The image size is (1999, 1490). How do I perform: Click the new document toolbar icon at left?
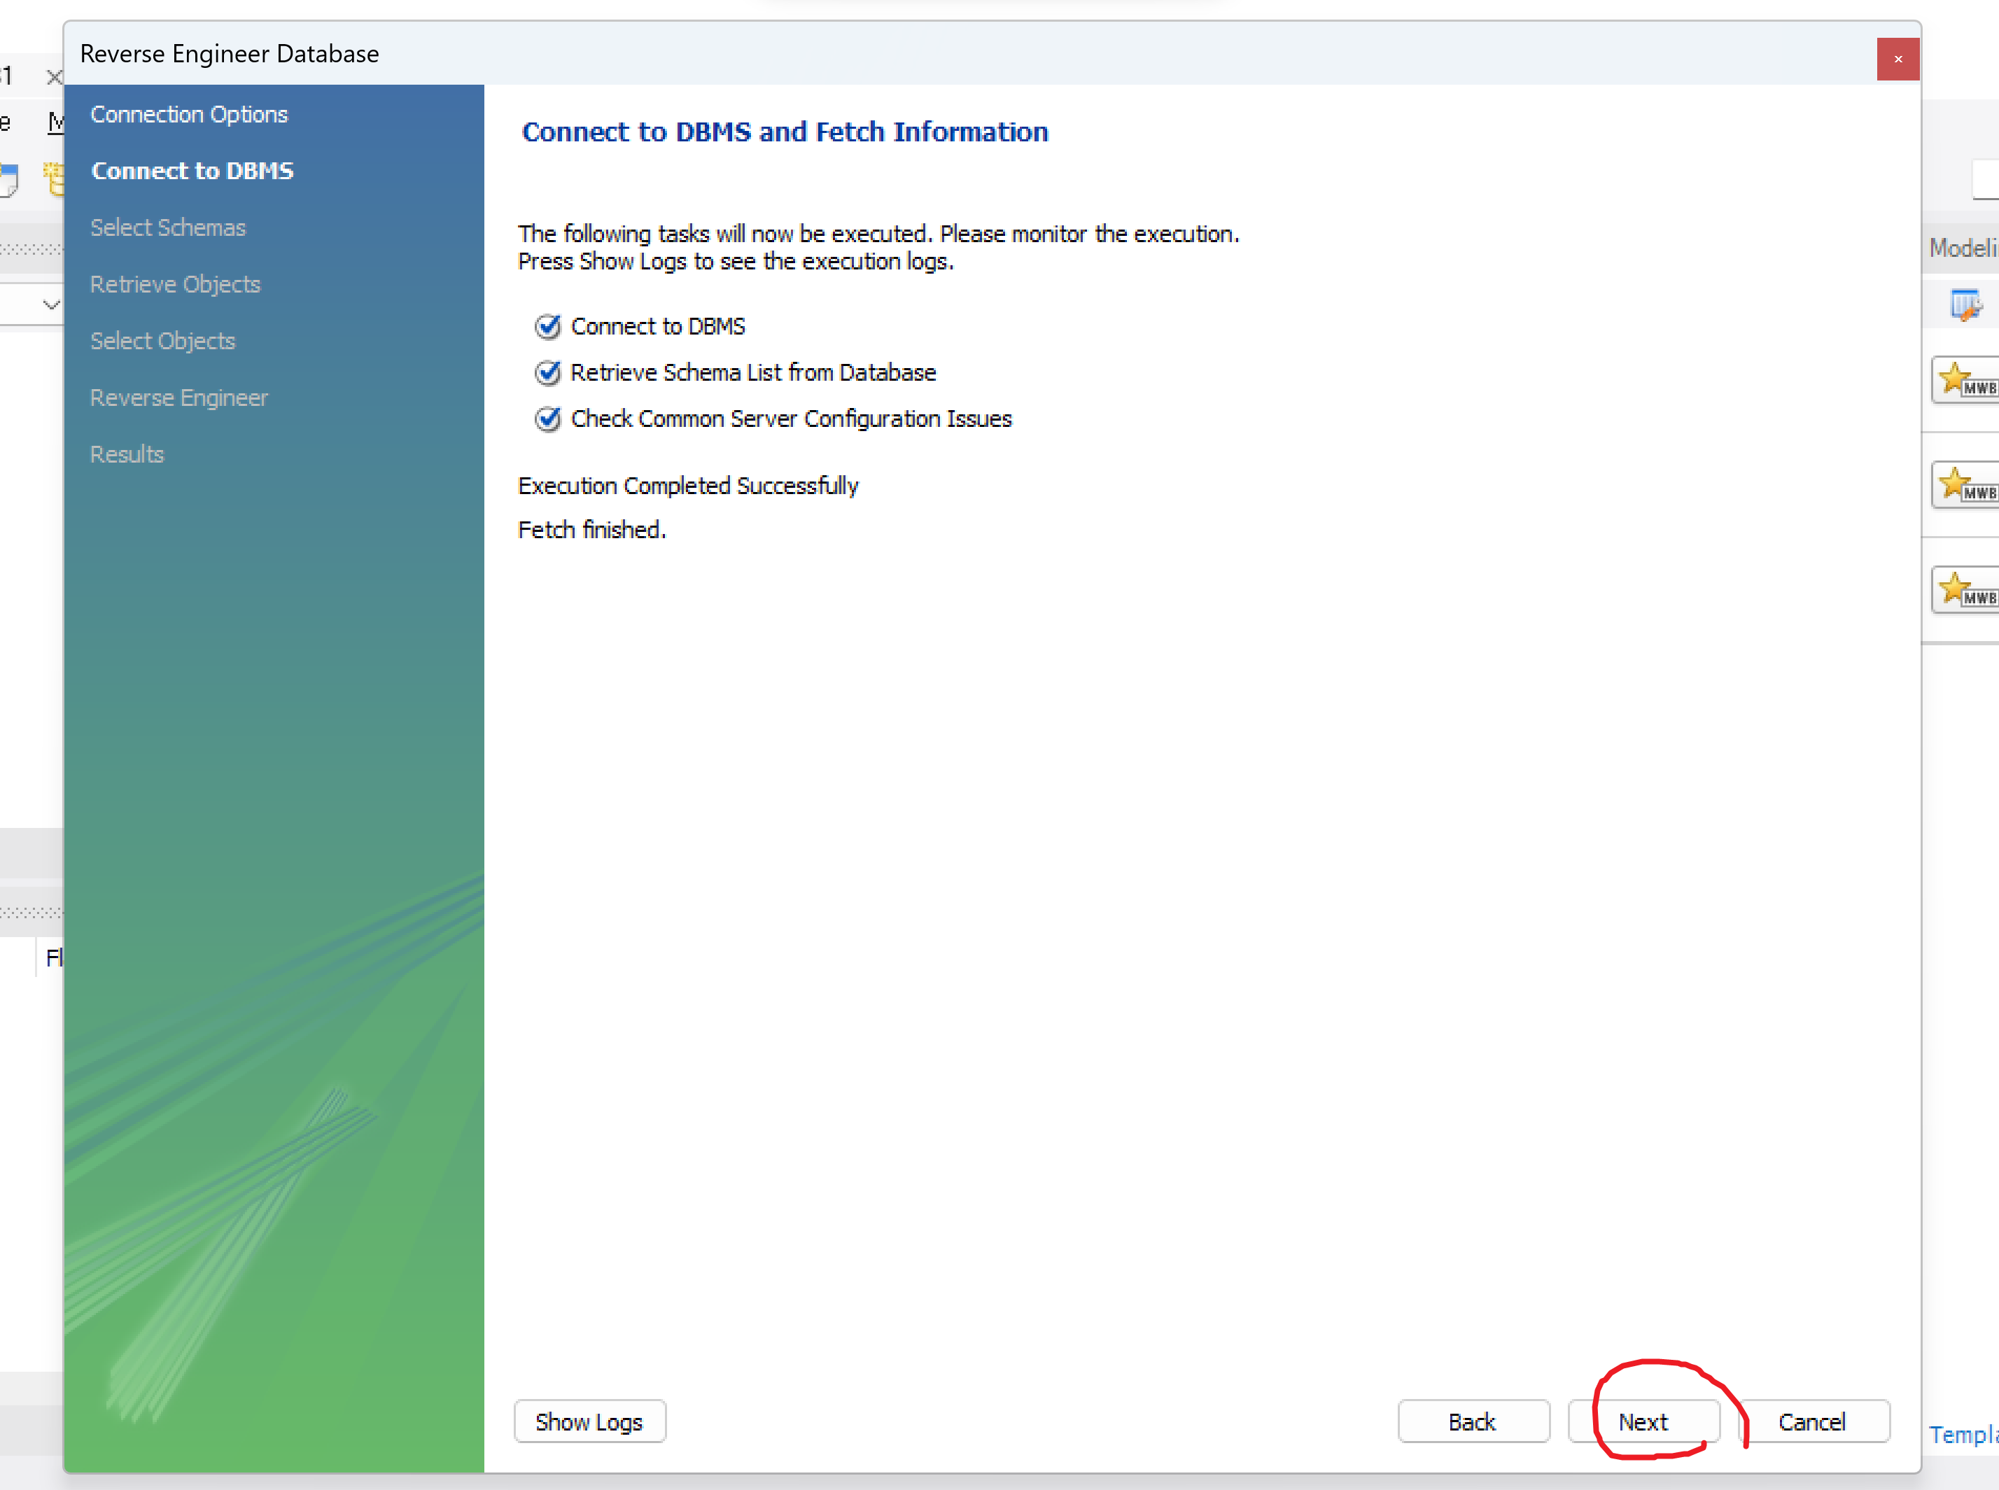point(9,178)
